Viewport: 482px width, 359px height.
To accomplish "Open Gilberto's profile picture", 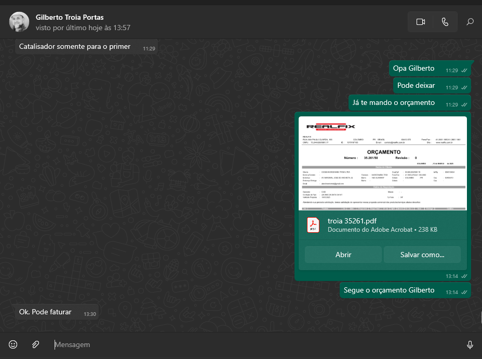I will pos(19,22).
